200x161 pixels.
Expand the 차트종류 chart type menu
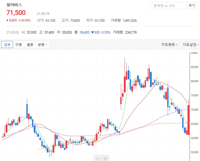(x=169, y=44)
